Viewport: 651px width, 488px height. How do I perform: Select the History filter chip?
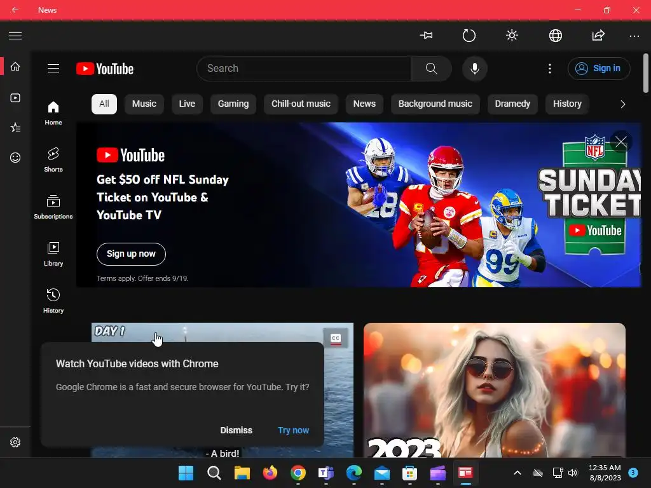coord(567,104)
